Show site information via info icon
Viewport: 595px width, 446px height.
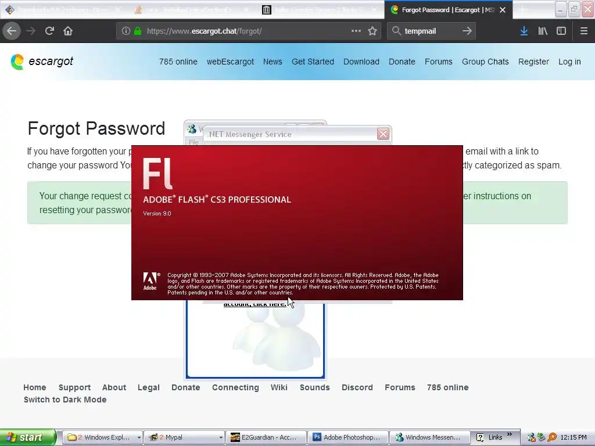(x=126, y=31)
